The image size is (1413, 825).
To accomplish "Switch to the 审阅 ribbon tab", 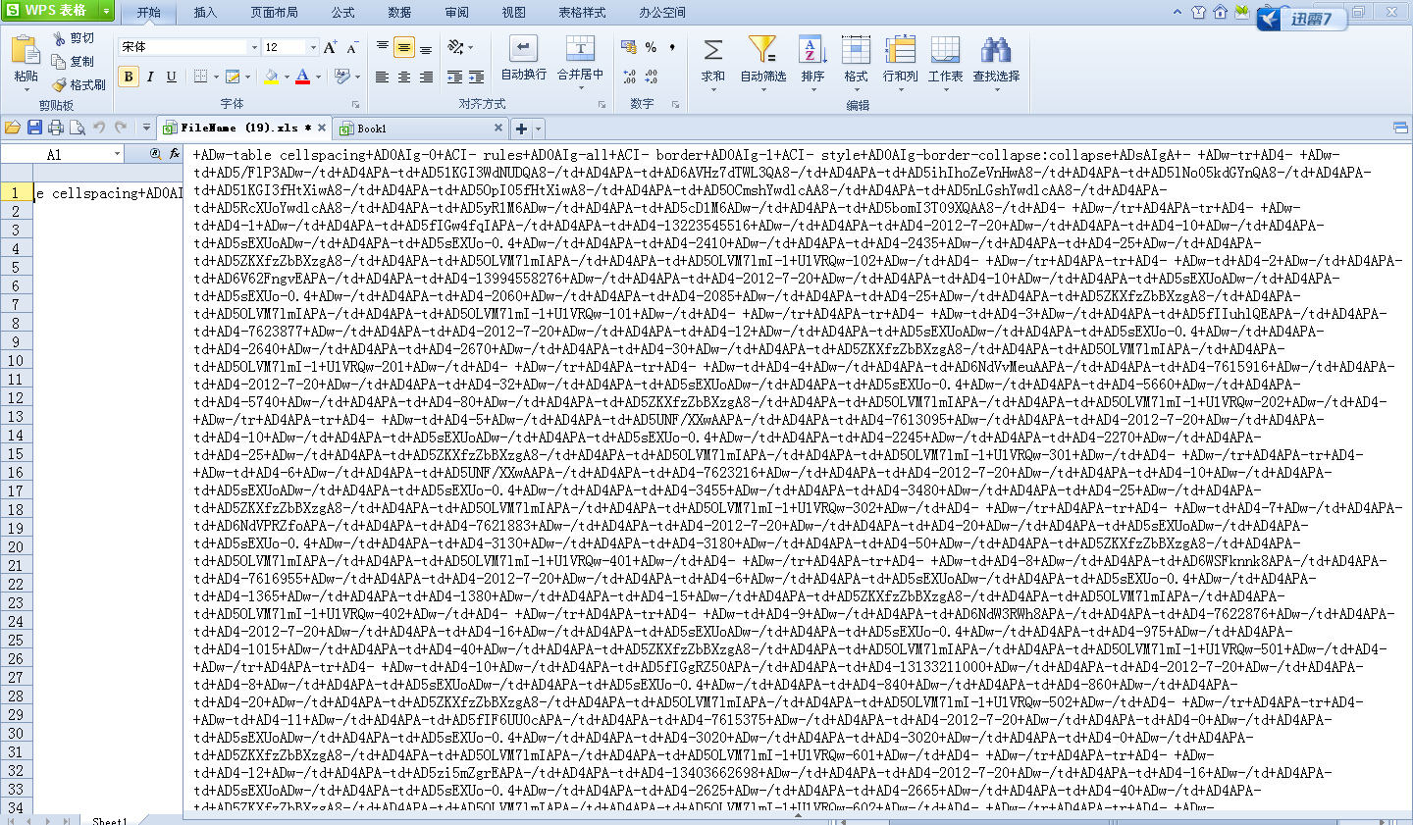I will click(456, 13).
